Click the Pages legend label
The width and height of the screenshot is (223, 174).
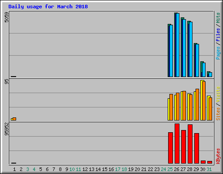pos(218,53)
